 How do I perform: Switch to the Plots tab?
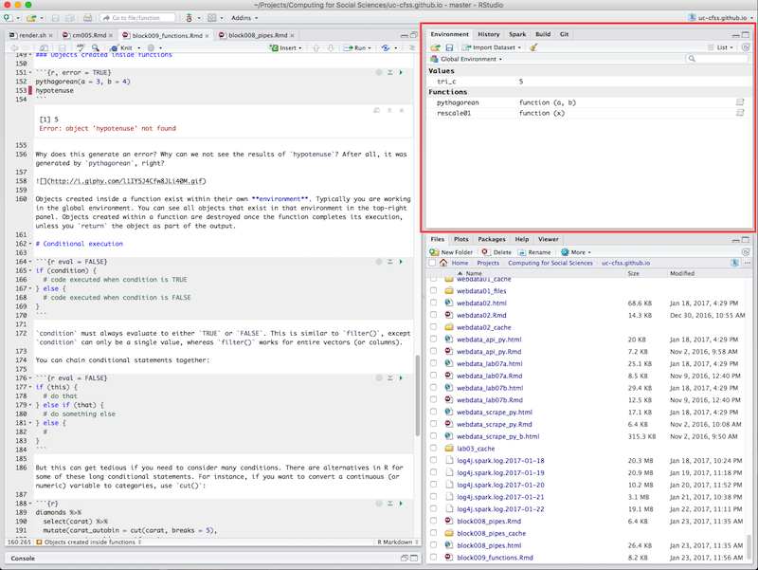click(x=461, y=239)
